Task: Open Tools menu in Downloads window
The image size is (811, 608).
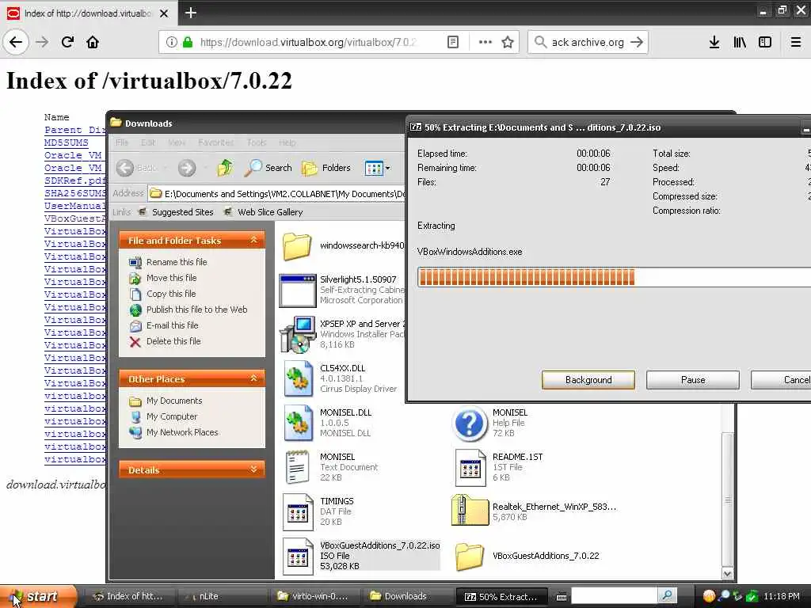Action: (257, 142)
